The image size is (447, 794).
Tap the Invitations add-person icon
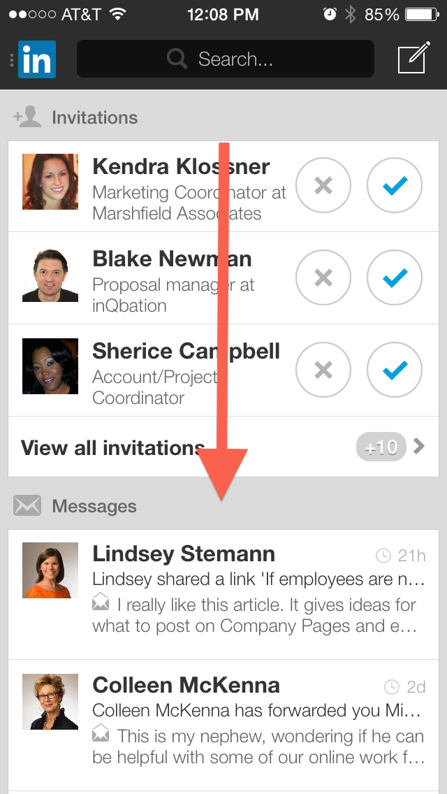28,117
